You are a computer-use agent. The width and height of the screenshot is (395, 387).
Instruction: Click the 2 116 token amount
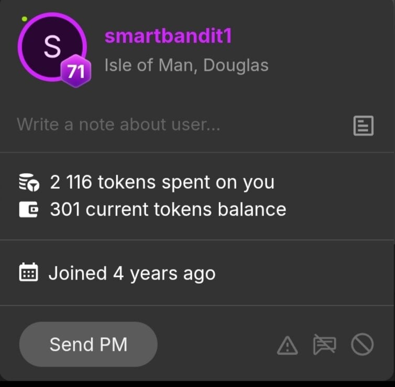(71, 182)
